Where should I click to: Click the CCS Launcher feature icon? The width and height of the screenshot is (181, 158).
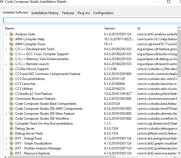(x=12, y=84)
